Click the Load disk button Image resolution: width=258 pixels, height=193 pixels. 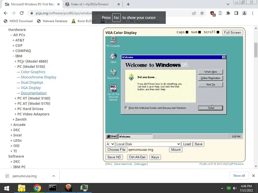187,144
